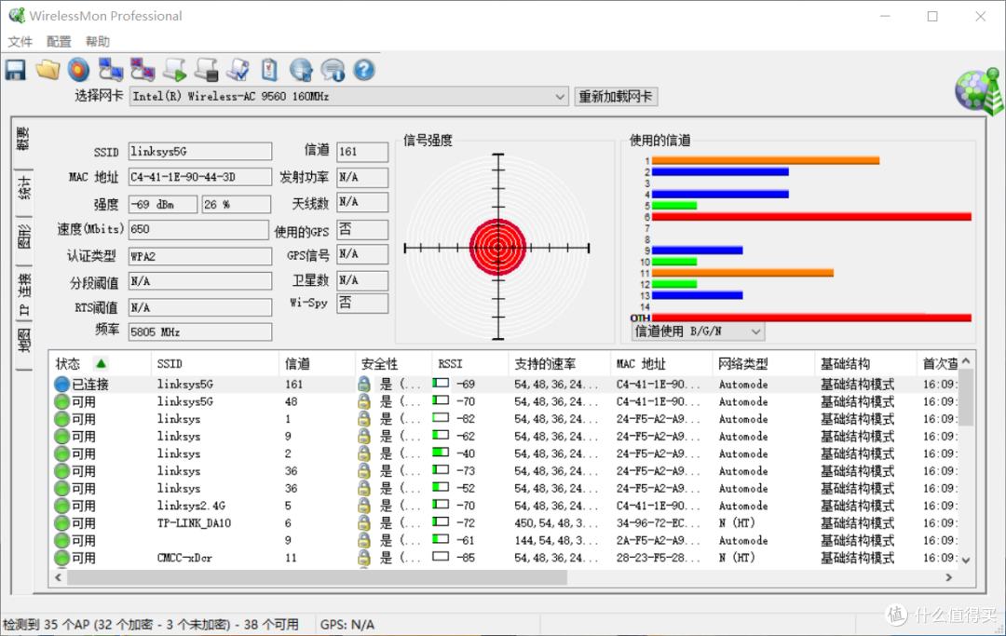
Task: Click the 检测到 35 个AP status bar text
Action: pyautogui.click(x=152, y=625)
